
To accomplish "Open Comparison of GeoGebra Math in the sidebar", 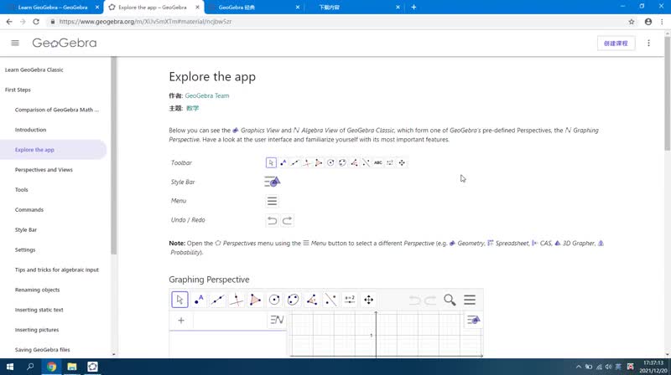I will pyautogui.click(x=57, y=110).
